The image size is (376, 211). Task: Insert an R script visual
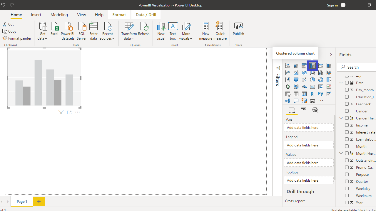(313, 94)
